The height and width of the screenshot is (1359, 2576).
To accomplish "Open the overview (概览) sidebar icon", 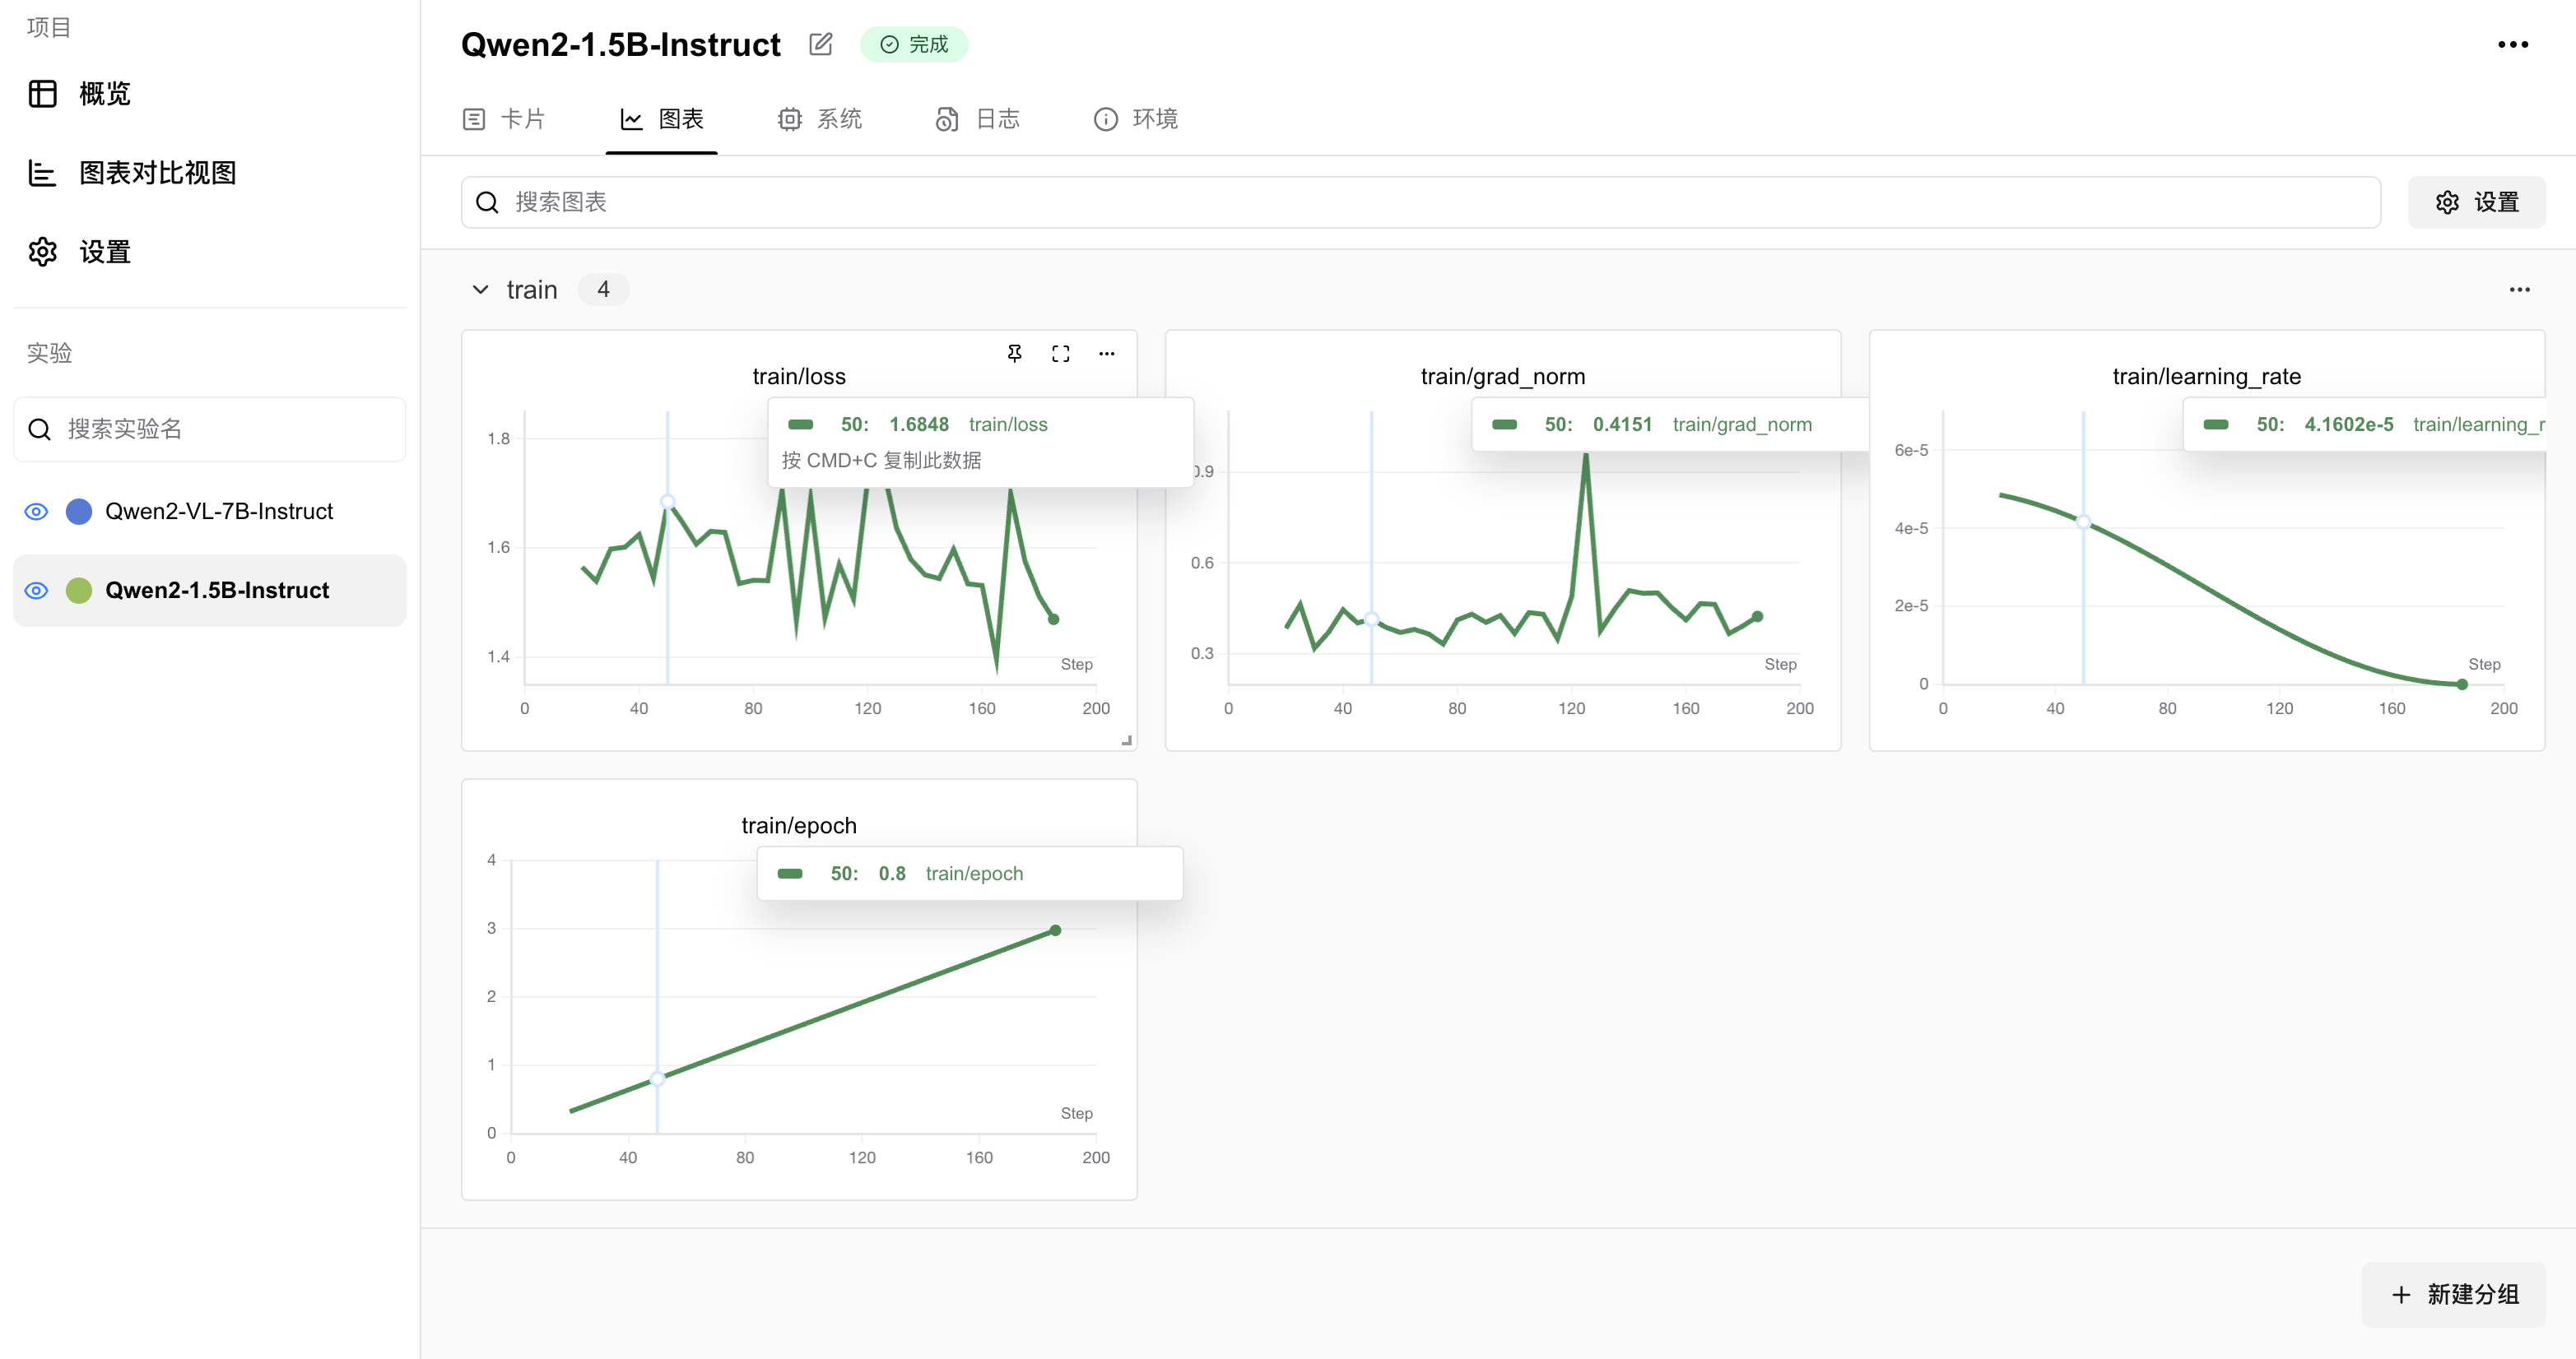I will (42, 94).
